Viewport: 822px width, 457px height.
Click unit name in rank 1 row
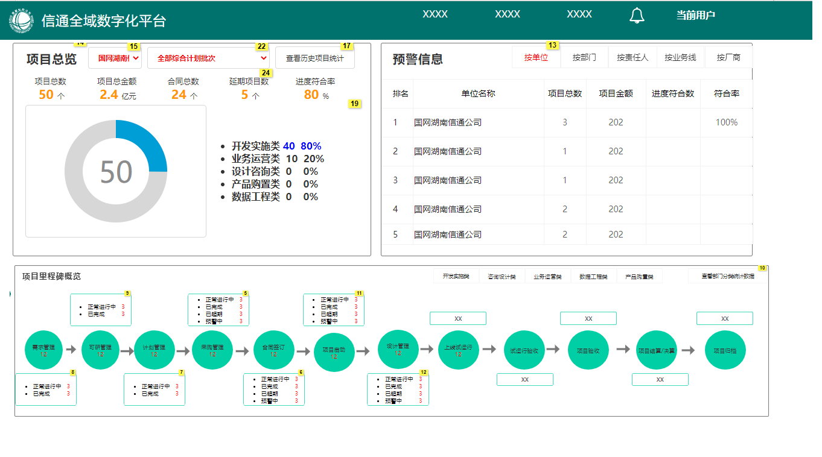[448, 122]
